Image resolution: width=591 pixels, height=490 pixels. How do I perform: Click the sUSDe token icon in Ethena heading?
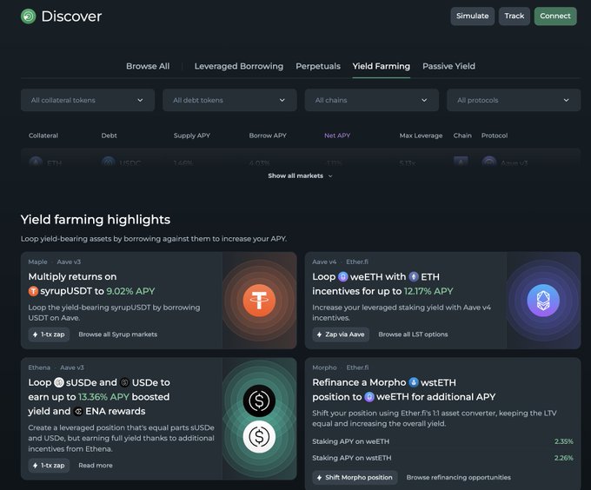(59, 382)
